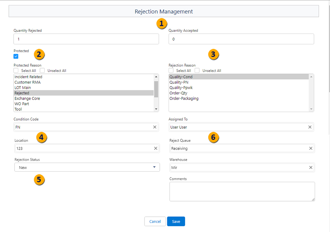Open the Rejection Status dropdown
Viewport: 330px width, 232px height.
87,167
